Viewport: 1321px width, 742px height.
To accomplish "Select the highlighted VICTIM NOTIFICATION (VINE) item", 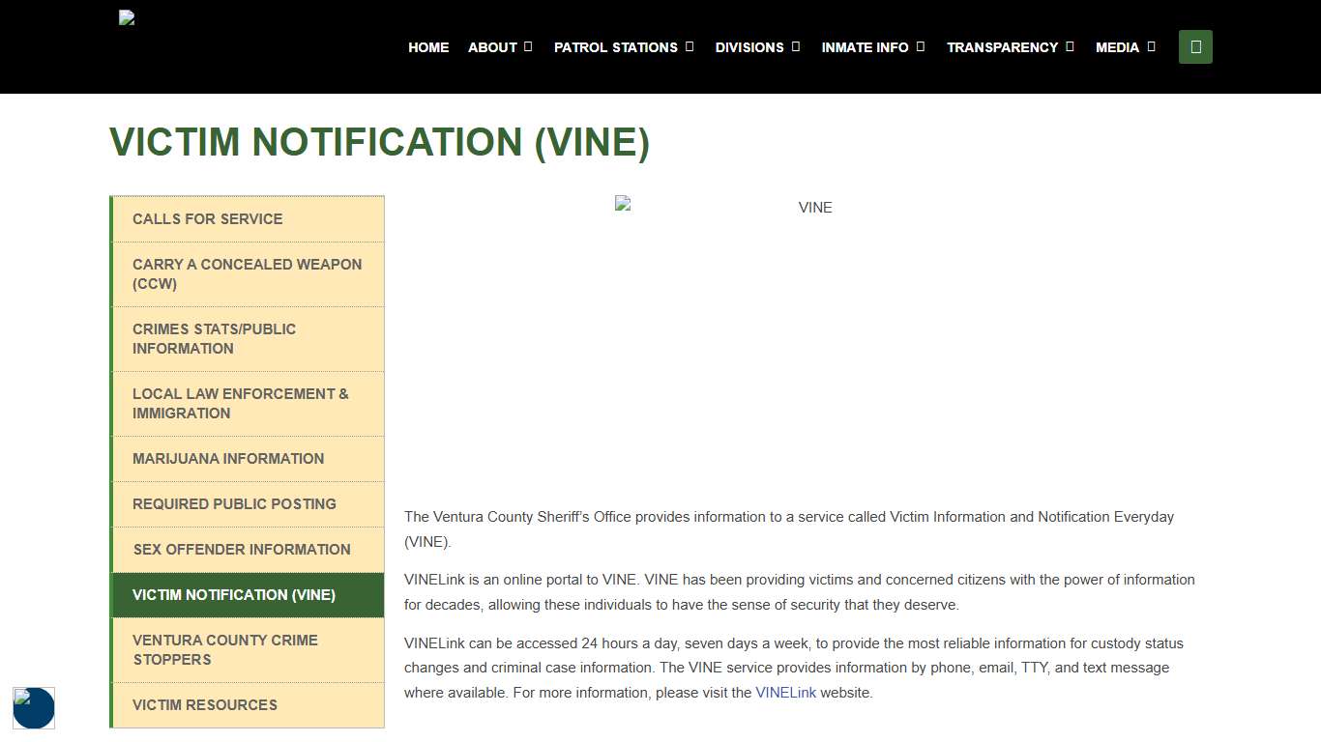I will pyautogui.click(x=234, y=595).
